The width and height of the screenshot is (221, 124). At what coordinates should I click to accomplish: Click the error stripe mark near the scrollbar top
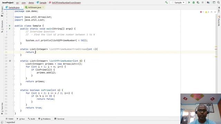(x=216, y=47)
